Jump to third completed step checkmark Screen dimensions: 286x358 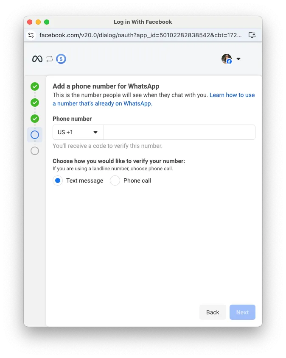tap(35, 119)
